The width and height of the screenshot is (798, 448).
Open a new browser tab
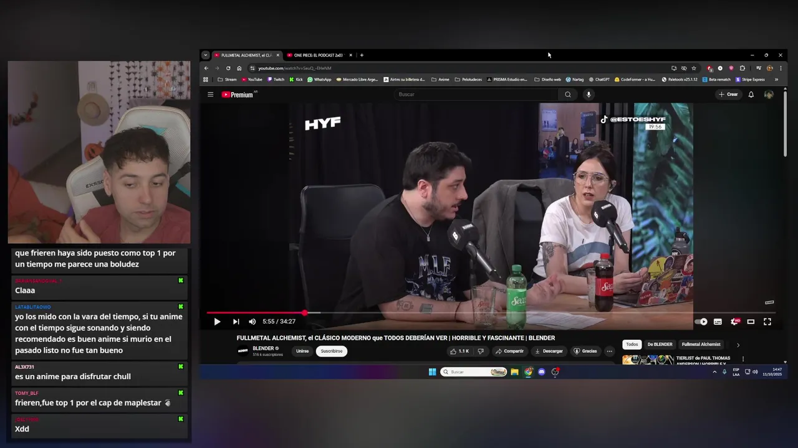362,55
